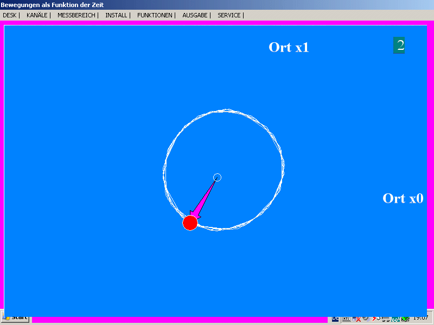Click the red lightning bolt tray icon
Viewport: 434px width, 325px height.
(375, 319)
